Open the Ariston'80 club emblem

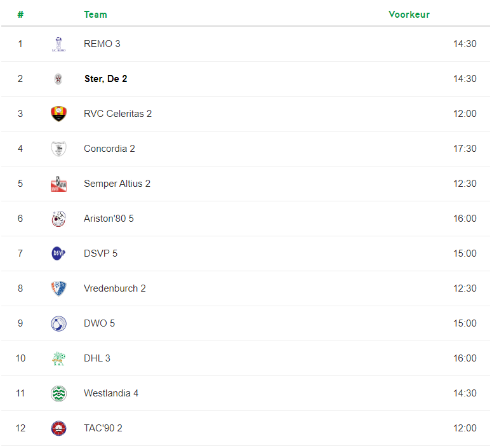58,219
